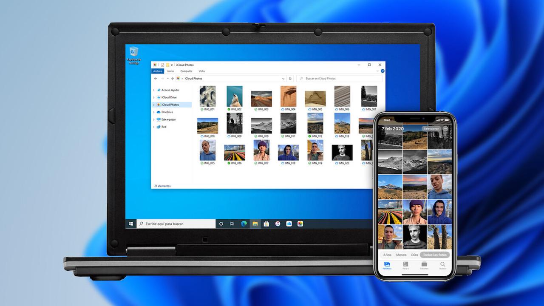Open Cortana circle icon on taskbar

click(221, 224)
